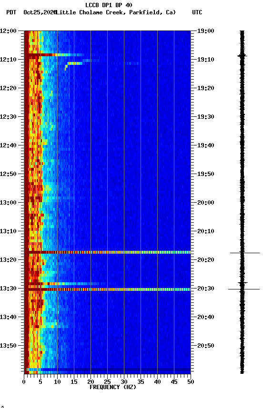Click the 19:50 UTC time label
Image resolution: width=263 pixels, height=412 pixels.
[x=206, y=174]
